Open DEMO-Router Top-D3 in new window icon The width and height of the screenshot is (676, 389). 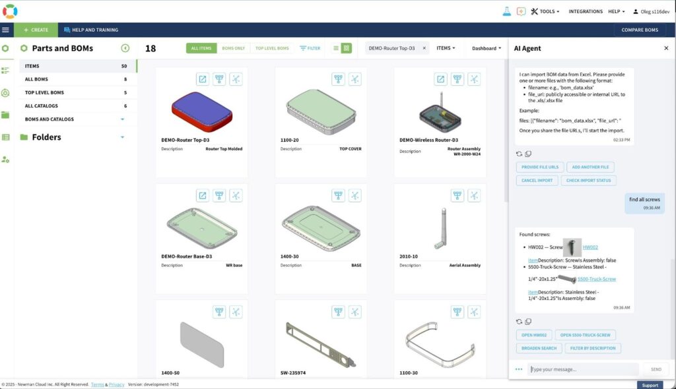pyautogui.click(x=203, y=79)
